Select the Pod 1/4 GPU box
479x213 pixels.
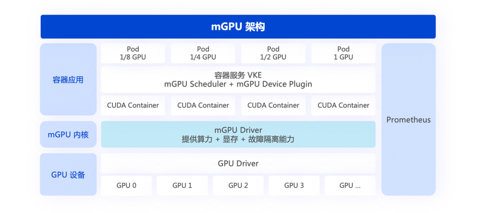point(203,53)
